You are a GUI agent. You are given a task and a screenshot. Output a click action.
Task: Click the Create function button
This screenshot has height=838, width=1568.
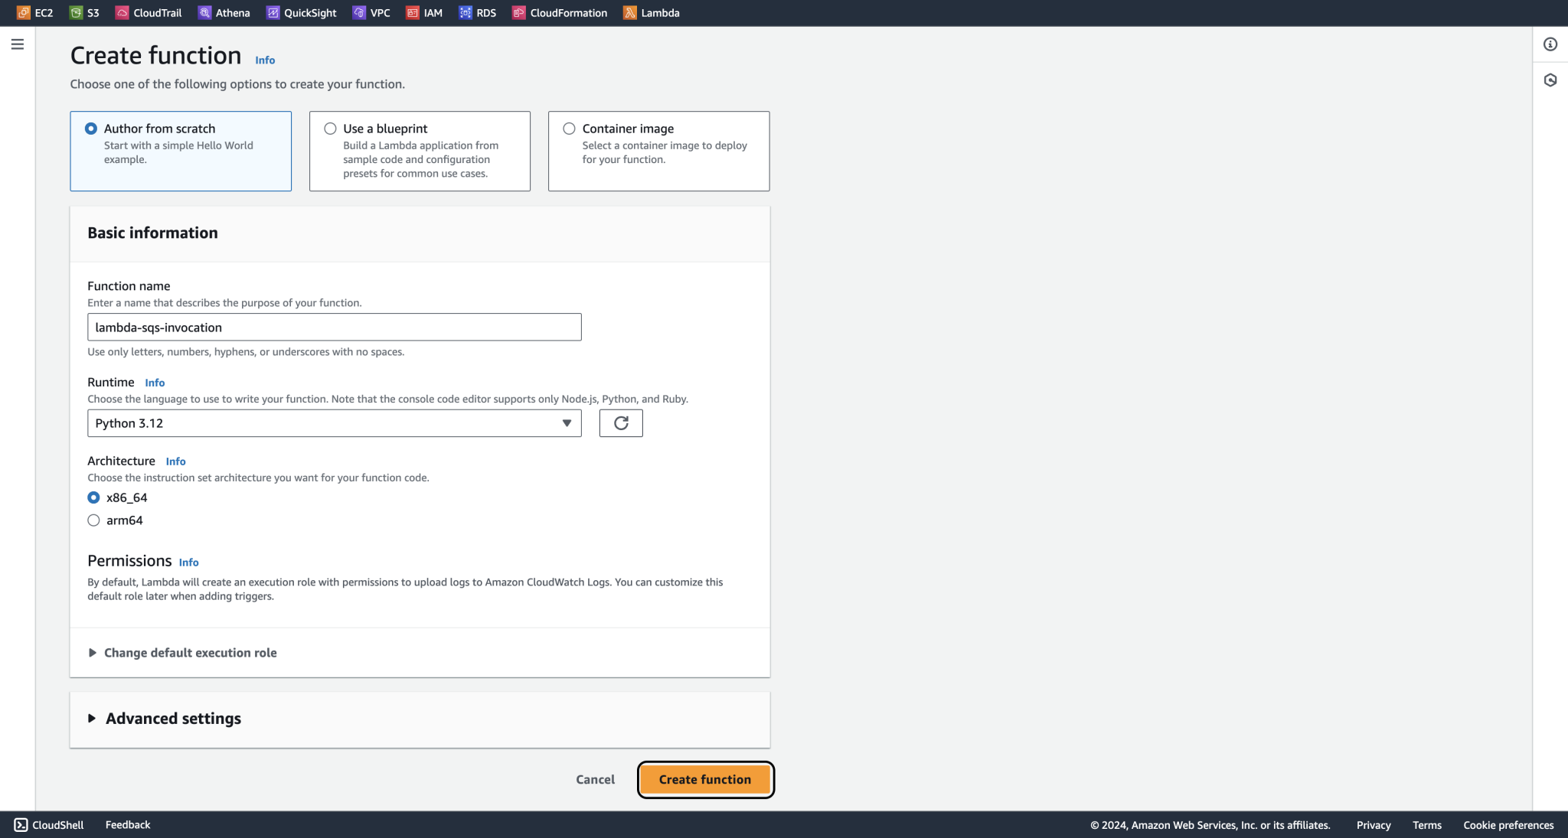704,779
